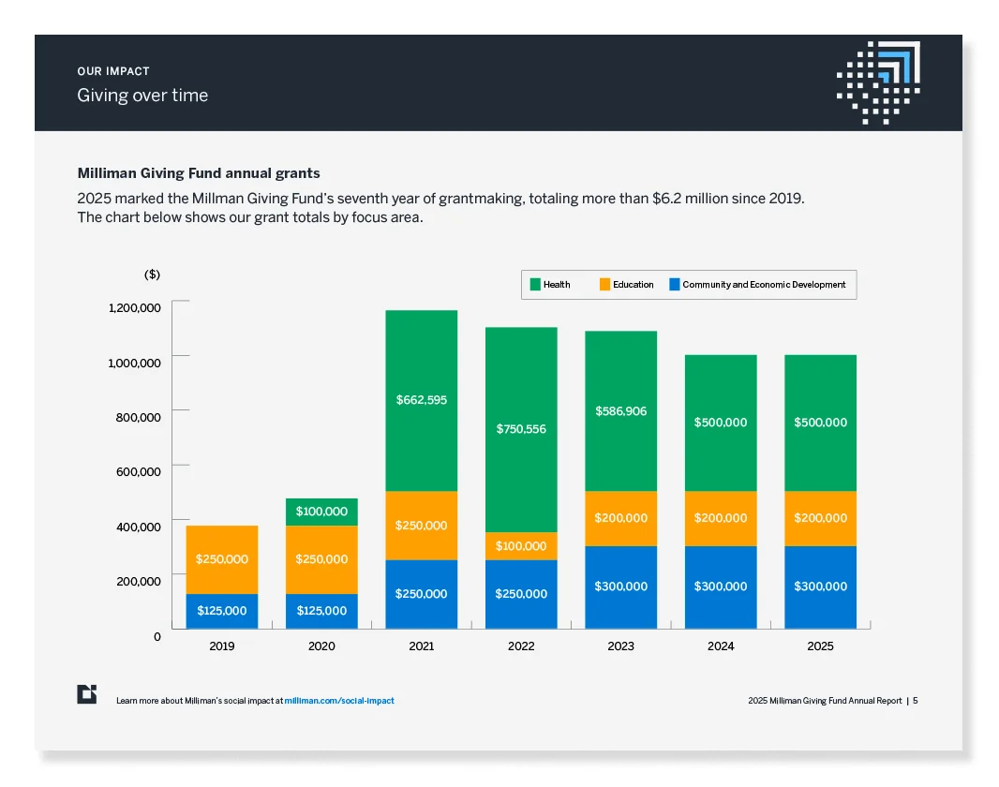Viewport: 999px width, 787px height.
Task: Click the 0 y-axis label
Action: click(157, 637)
